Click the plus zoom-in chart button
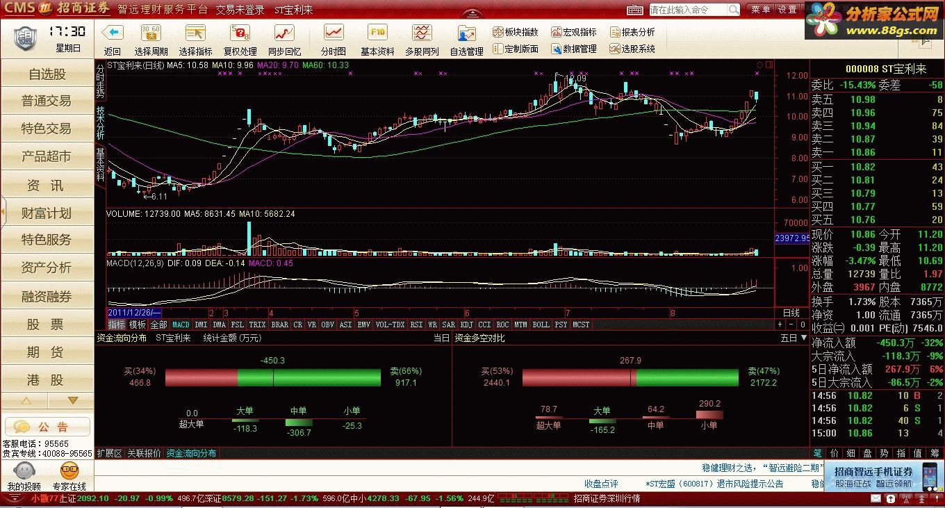Viewport: 945px width, 508px height. tap(780, 325)
